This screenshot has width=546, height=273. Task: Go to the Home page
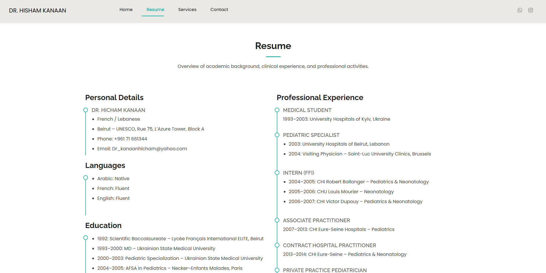coord(126,10)
